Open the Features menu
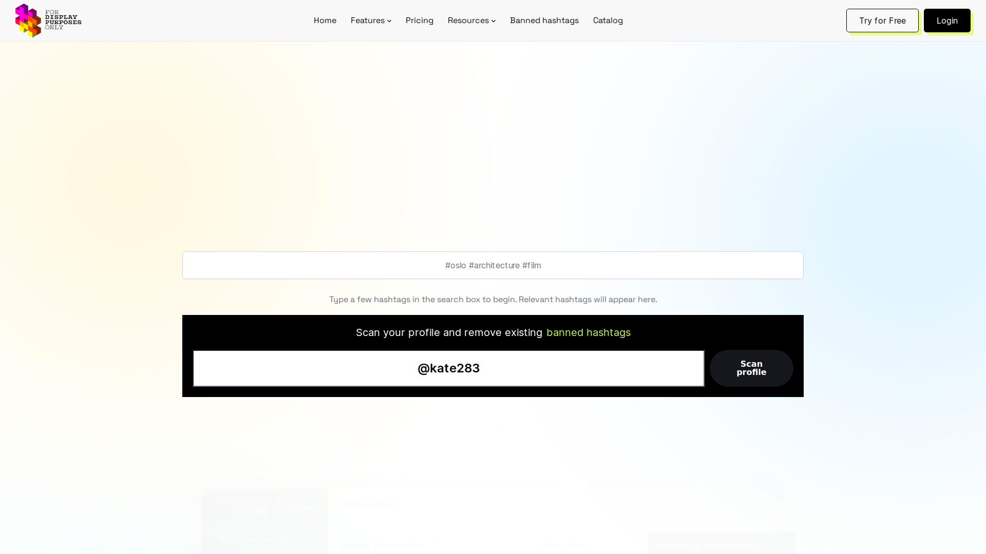 (x=367, y=21)
